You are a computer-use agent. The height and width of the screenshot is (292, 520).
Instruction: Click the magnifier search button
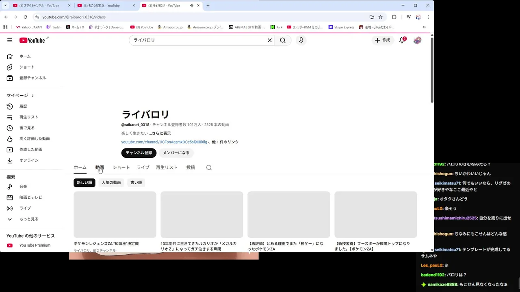point(283,40)
